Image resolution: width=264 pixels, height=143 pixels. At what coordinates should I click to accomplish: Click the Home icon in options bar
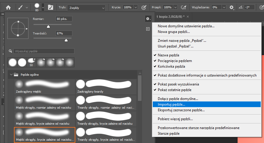click(8, 7)
